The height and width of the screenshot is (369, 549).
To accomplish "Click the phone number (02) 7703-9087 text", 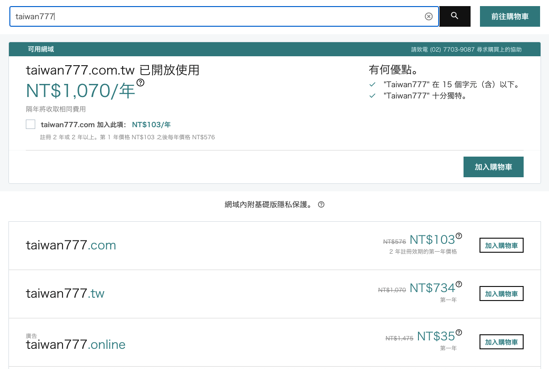I will (x=452, y=50).
